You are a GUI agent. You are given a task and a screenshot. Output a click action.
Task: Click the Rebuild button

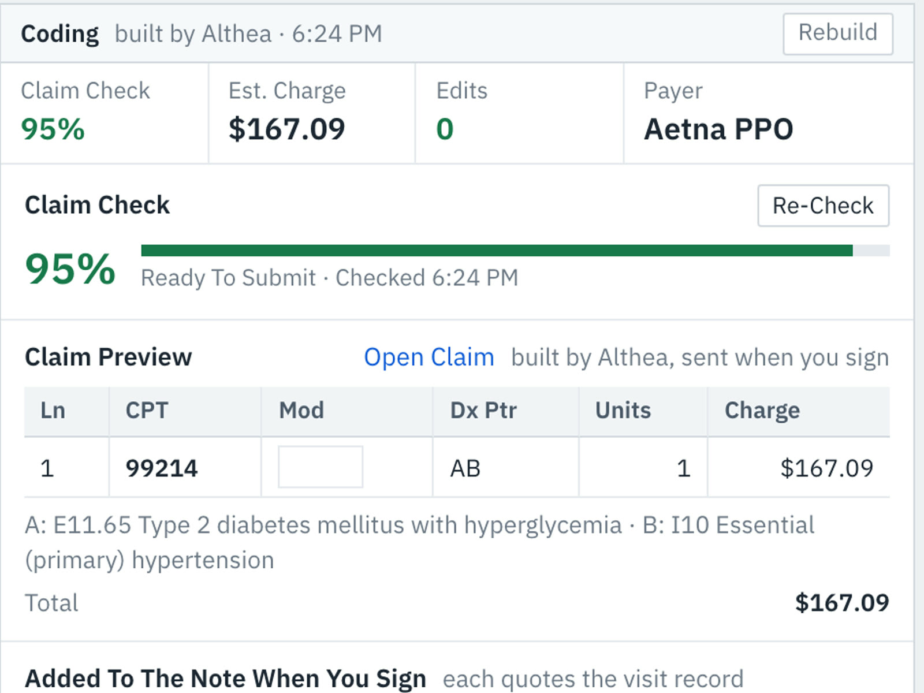point(837,33)
